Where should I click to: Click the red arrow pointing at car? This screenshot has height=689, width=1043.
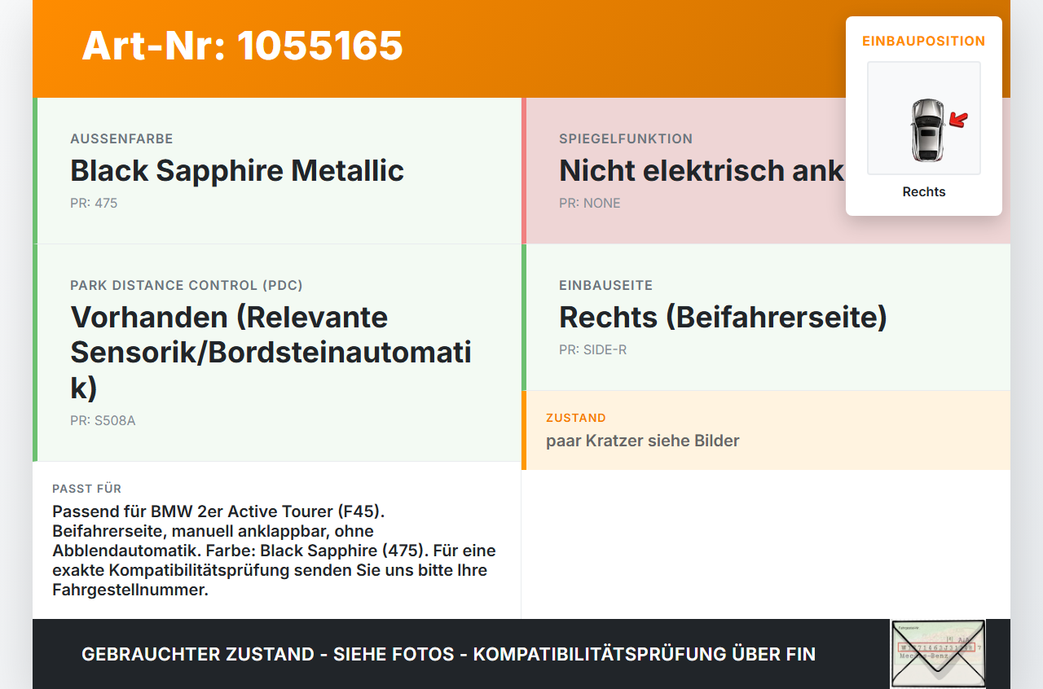[x=958, y=121]
